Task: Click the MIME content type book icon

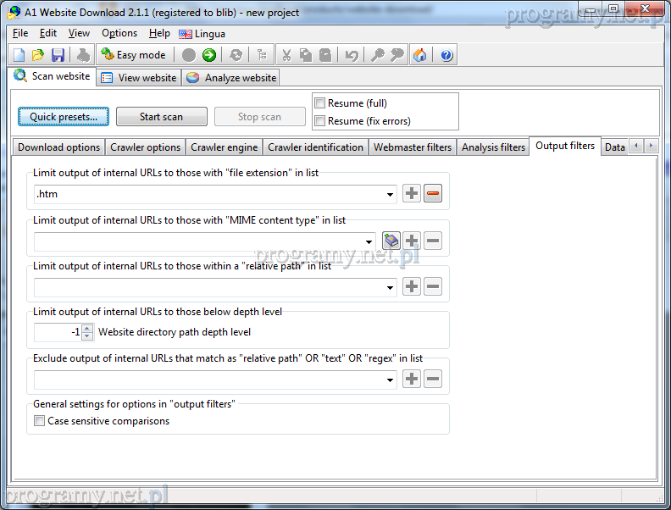Action: point(391,241)
